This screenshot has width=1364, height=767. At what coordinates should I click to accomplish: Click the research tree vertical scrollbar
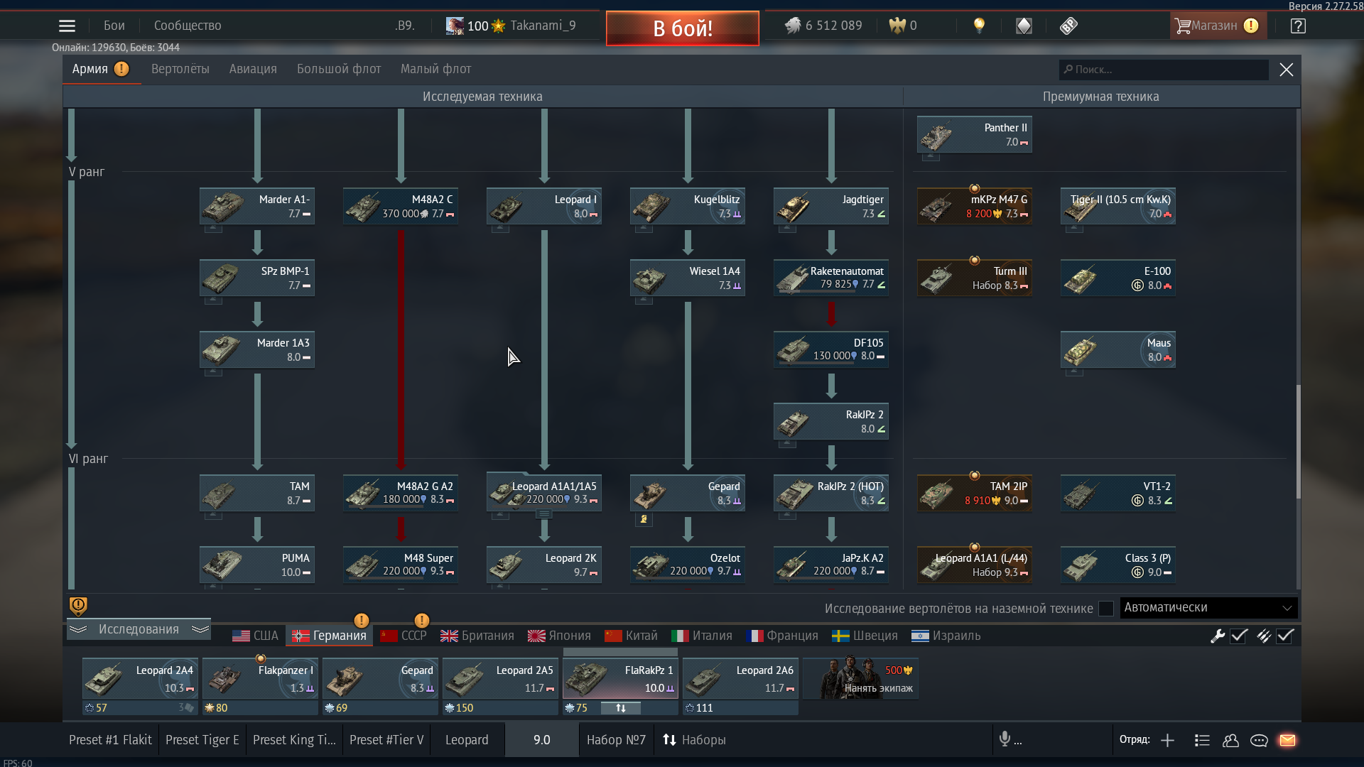click(x=1298, y=440)
